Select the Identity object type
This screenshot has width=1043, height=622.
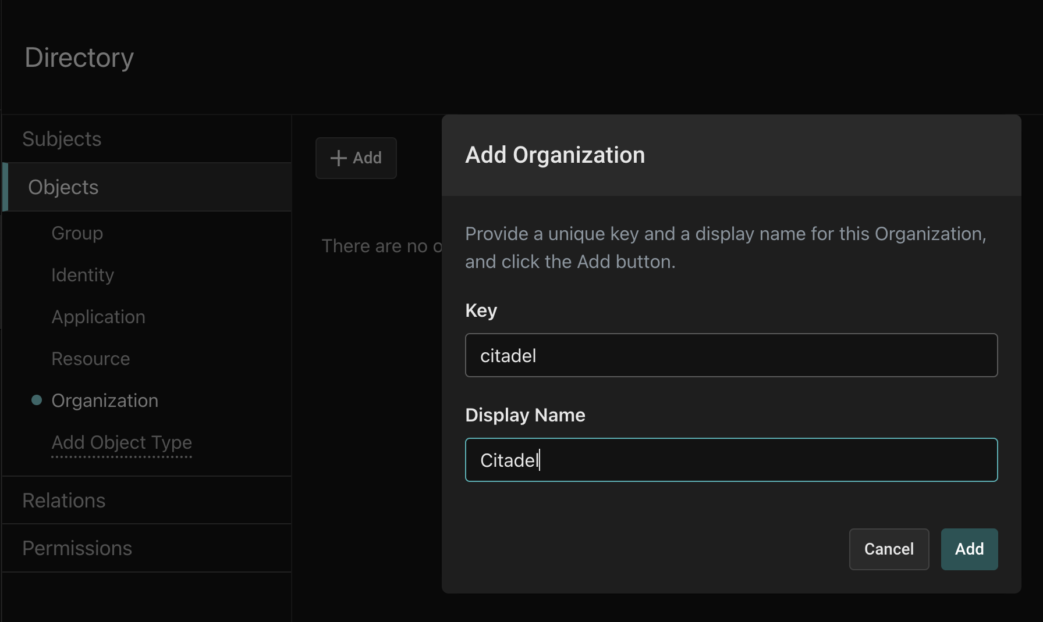83,275
